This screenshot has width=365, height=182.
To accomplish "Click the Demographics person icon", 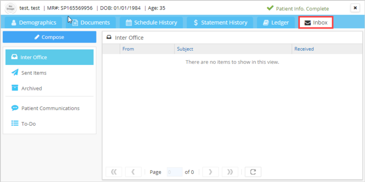I will tap(14, 23).
